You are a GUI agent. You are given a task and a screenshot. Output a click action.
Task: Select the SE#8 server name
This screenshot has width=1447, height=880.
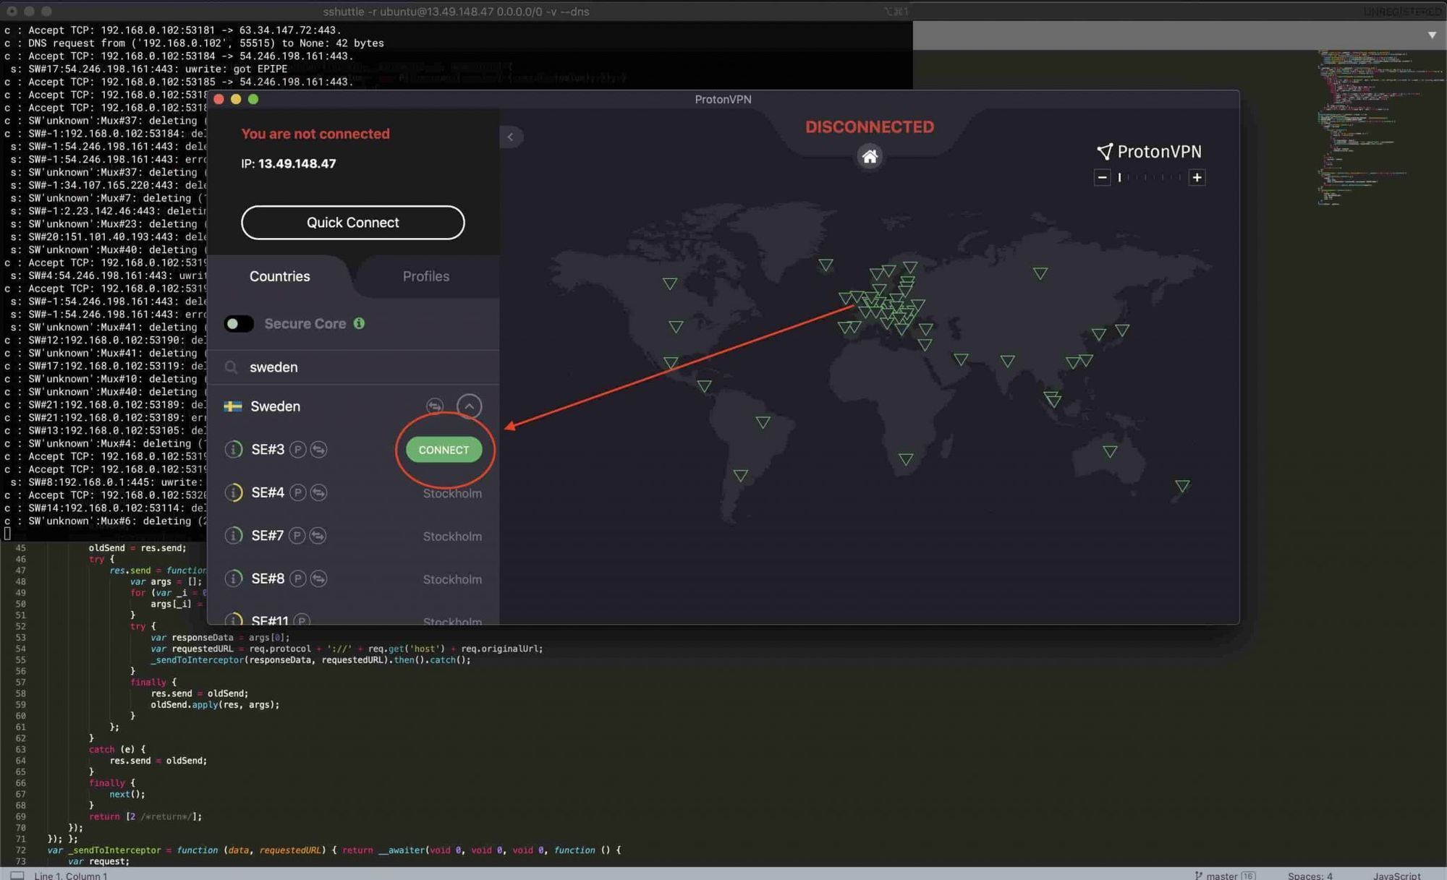coord(268,578)
